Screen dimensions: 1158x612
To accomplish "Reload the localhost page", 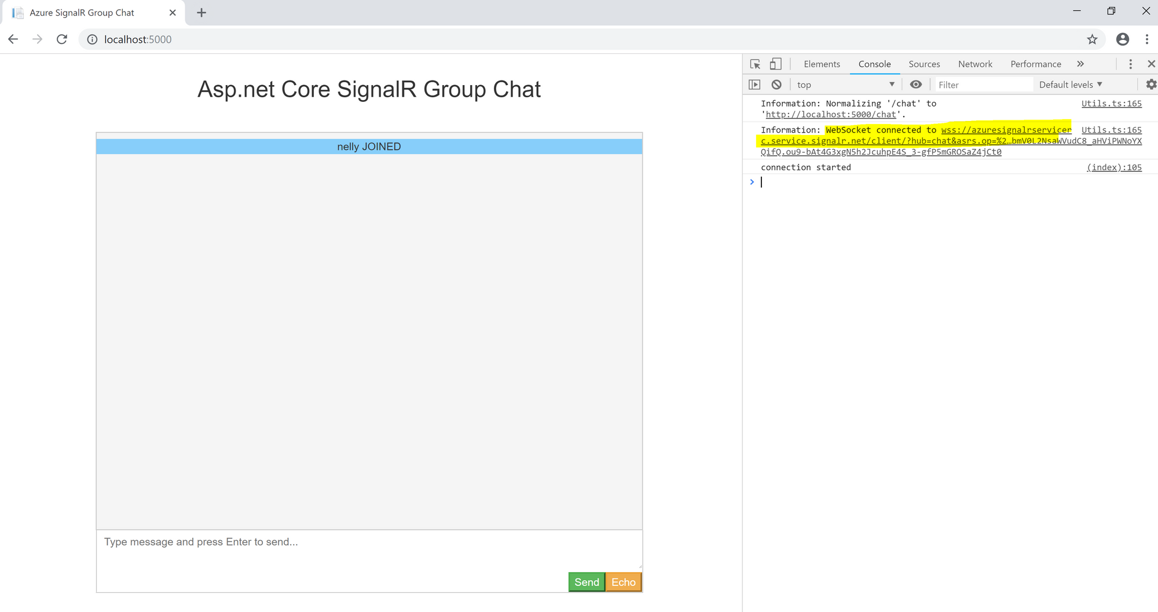I will [62, 39].
